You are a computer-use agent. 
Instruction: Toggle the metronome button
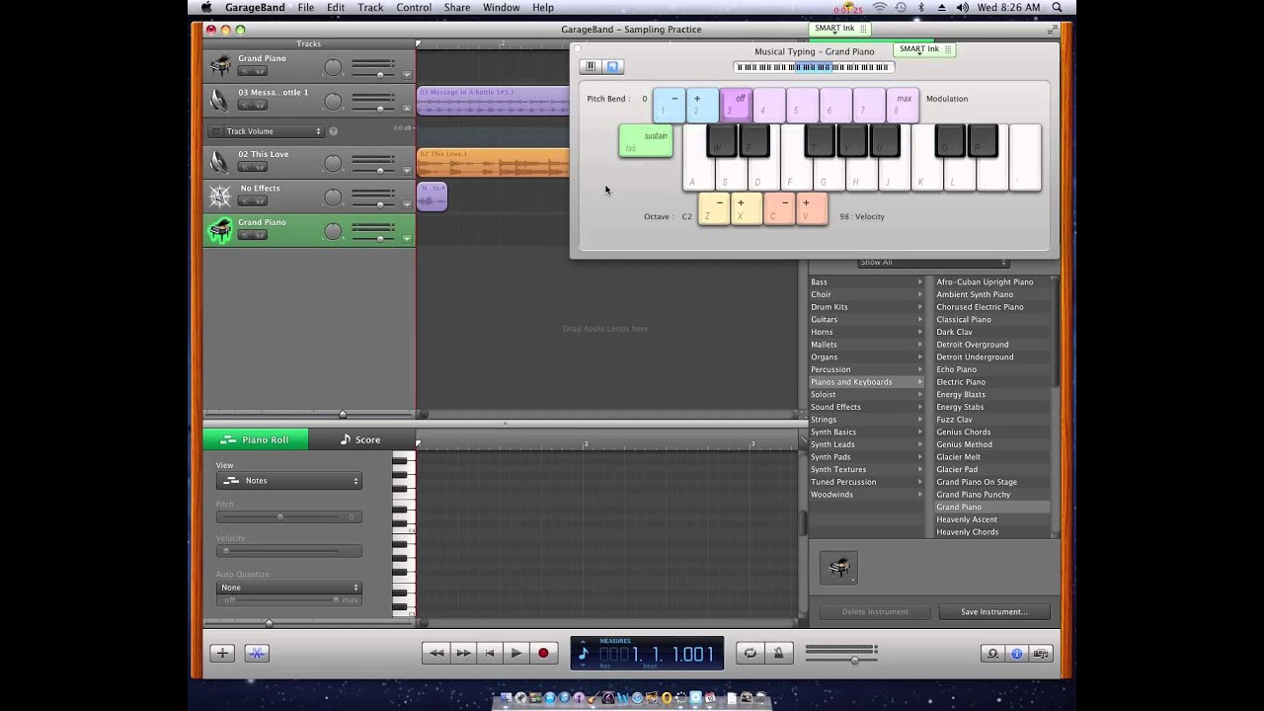click(x=778, y=653)
